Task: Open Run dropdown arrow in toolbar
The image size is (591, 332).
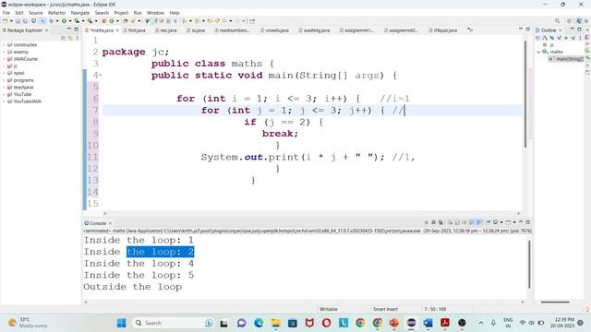Action: tap(70, 21)
